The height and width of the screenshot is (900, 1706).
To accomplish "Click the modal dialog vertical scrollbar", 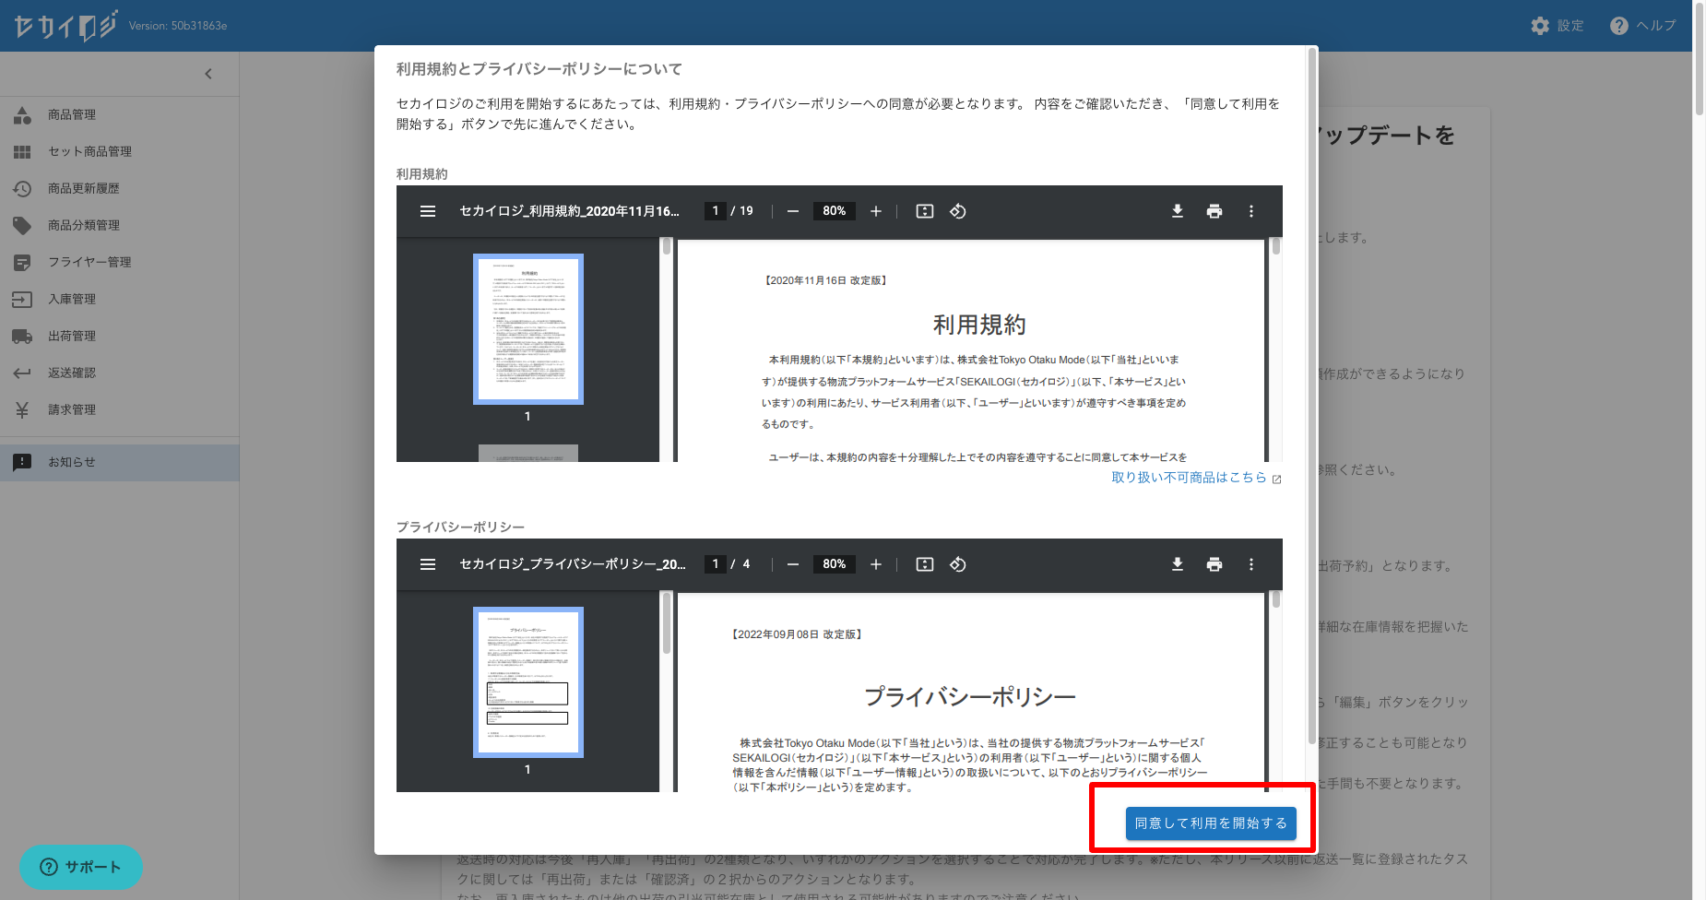I will point(1312,397).
